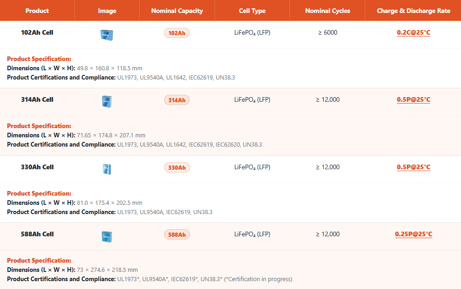Open the 0.2C@25°C rate link

413,33
